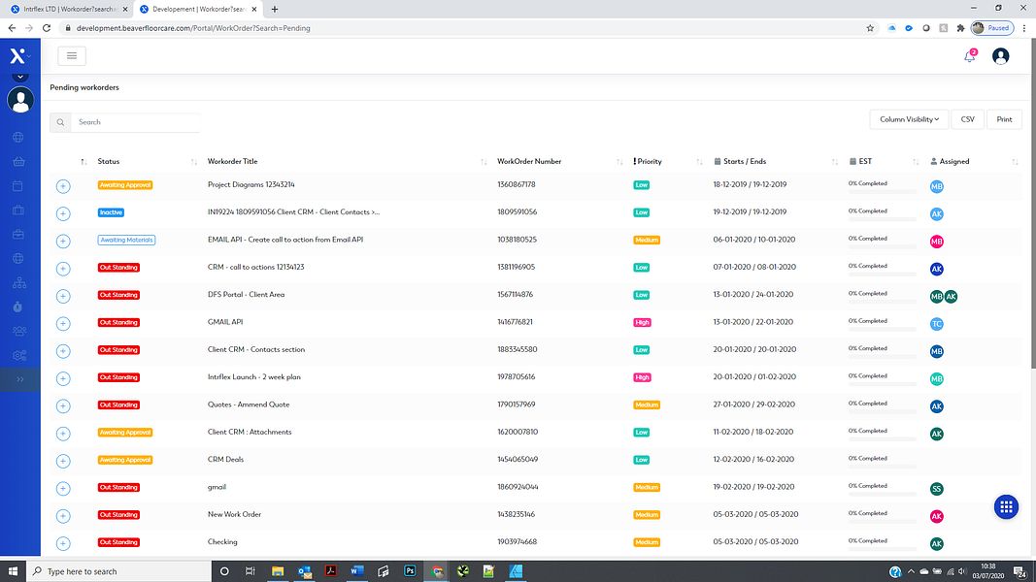Screen dimensions: 1036x582
Task: Open the hierarchy diagram icon in sidebar
Action: 19,282
